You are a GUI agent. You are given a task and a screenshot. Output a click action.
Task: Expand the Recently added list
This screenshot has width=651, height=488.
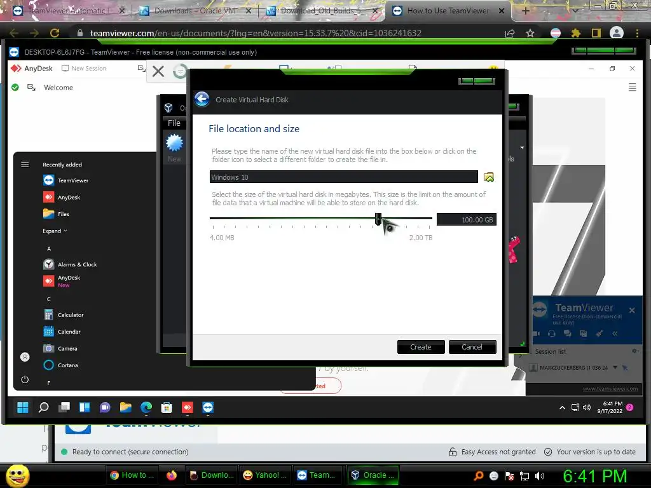[55, 231]
